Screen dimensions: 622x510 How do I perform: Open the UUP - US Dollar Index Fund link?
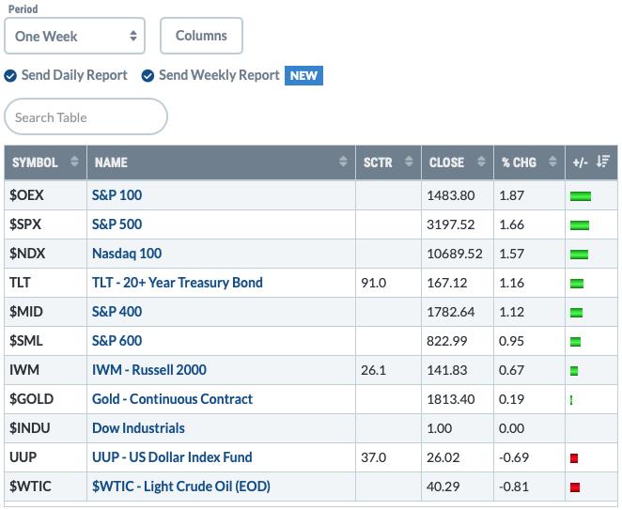tap(172, 457)
